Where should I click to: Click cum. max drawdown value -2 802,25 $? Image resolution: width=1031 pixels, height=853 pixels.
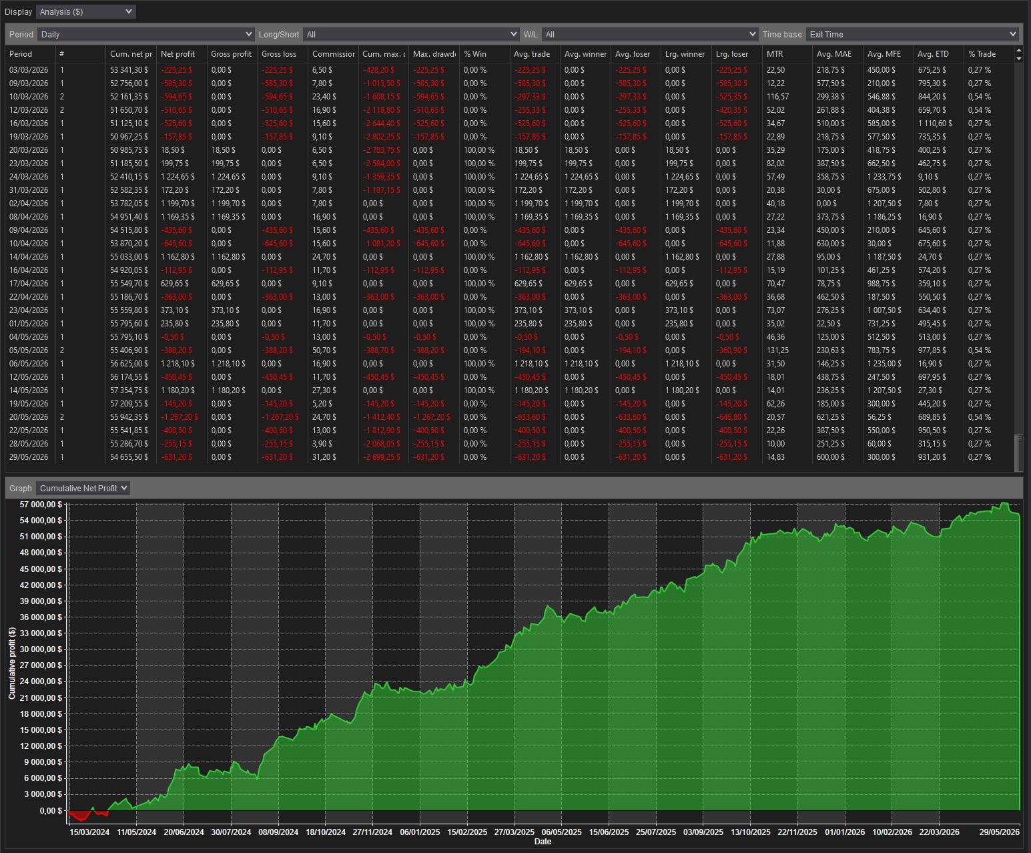(x=382, y=137)
